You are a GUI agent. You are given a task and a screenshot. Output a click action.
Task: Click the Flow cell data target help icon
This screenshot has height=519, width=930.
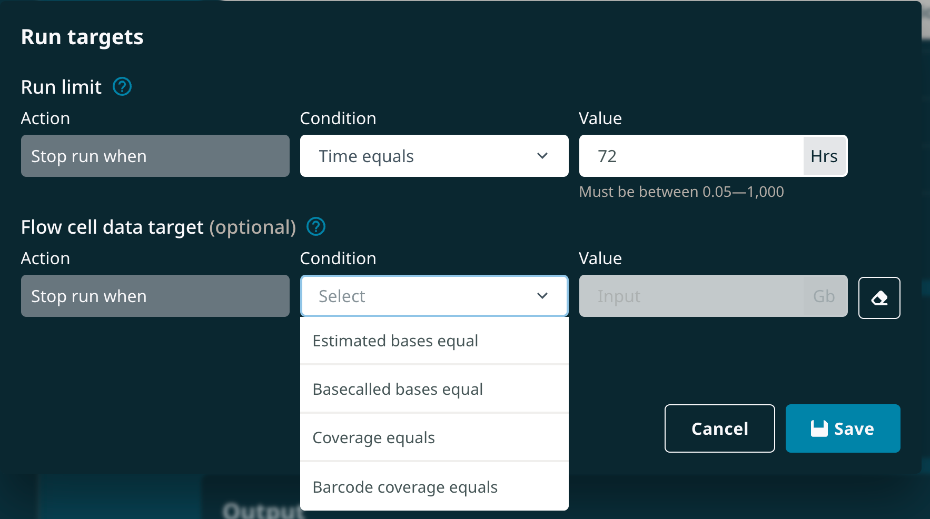click(x=316, y=227)
